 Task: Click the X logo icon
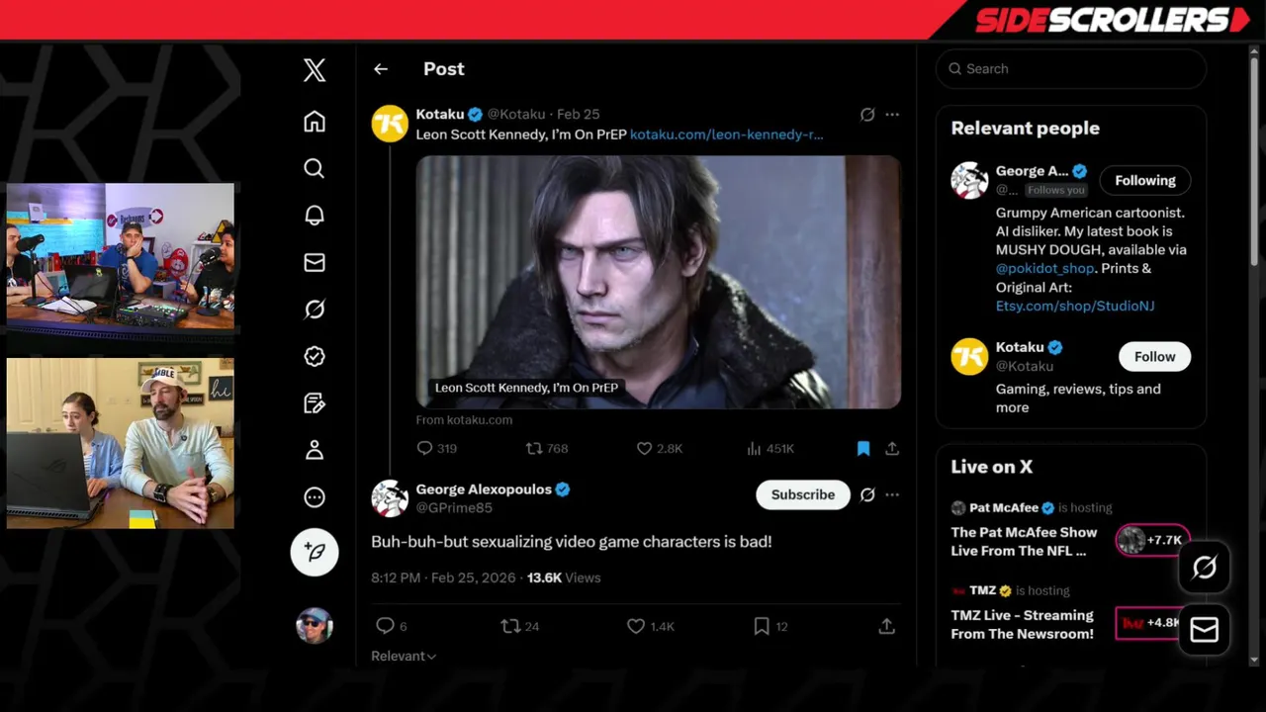[315, 69]
